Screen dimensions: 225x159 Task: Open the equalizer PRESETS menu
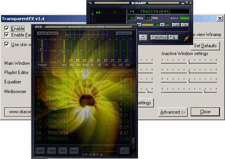coord(124,33)
